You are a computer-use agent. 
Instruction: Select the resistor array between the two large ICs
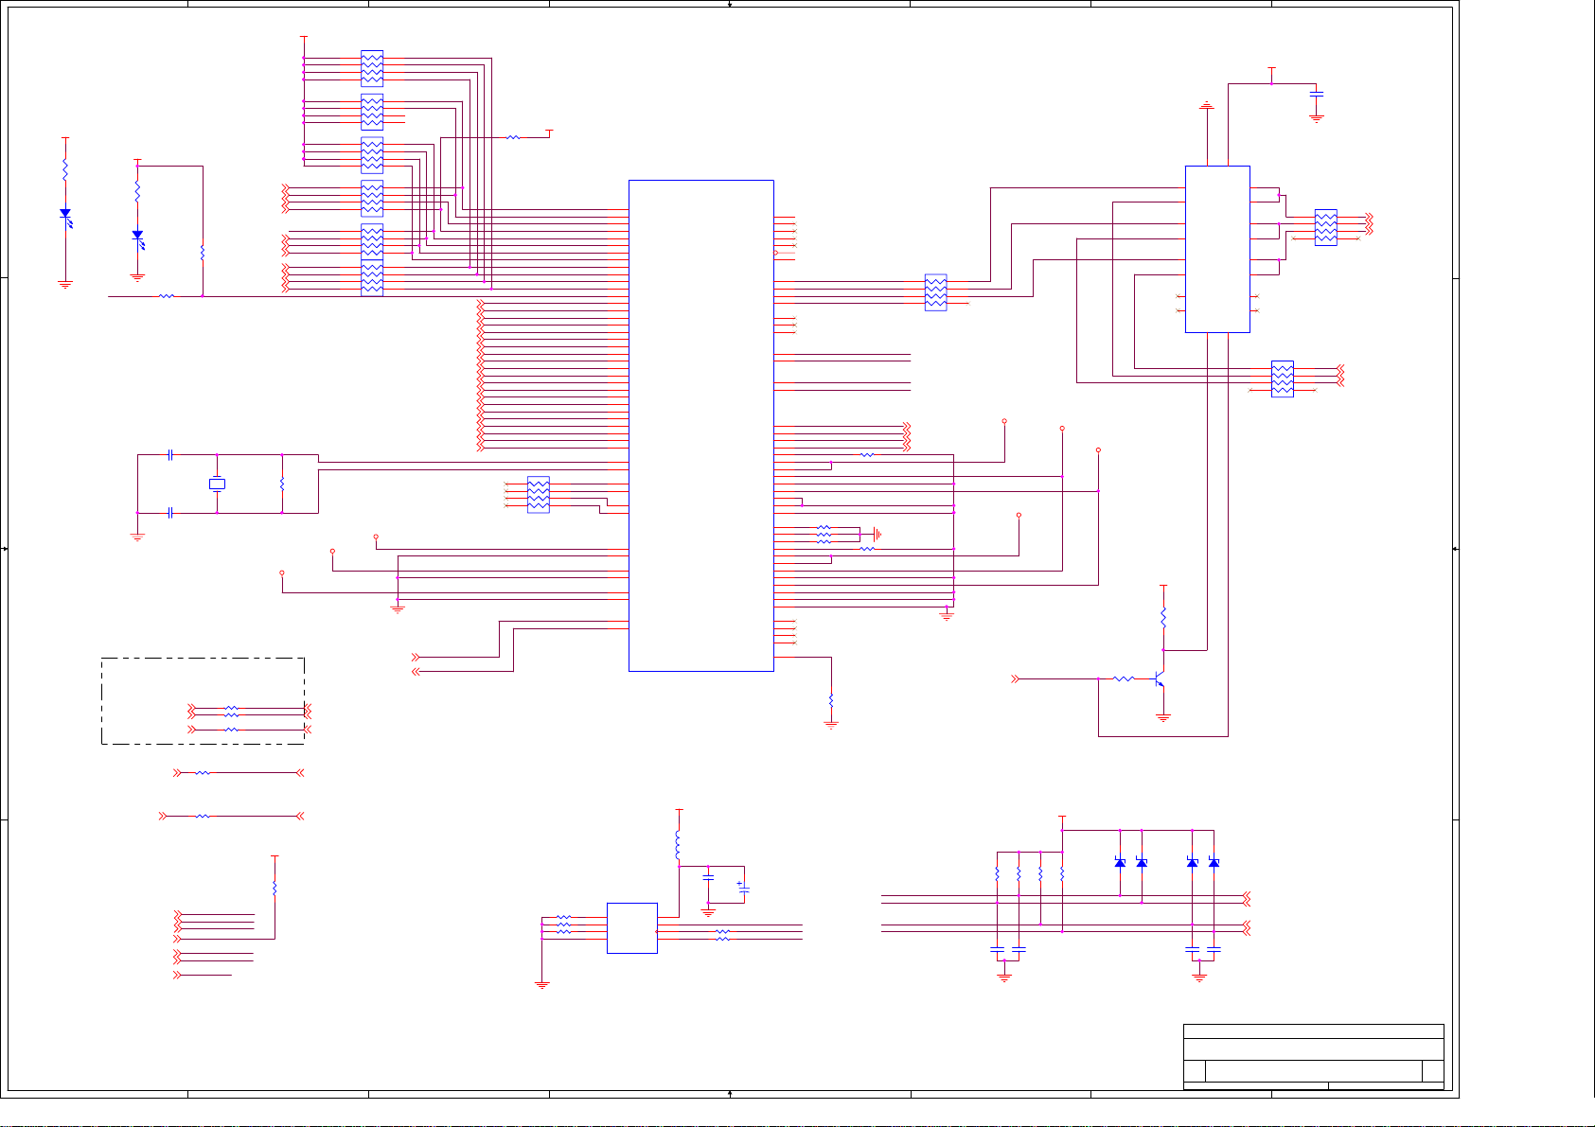935,292
